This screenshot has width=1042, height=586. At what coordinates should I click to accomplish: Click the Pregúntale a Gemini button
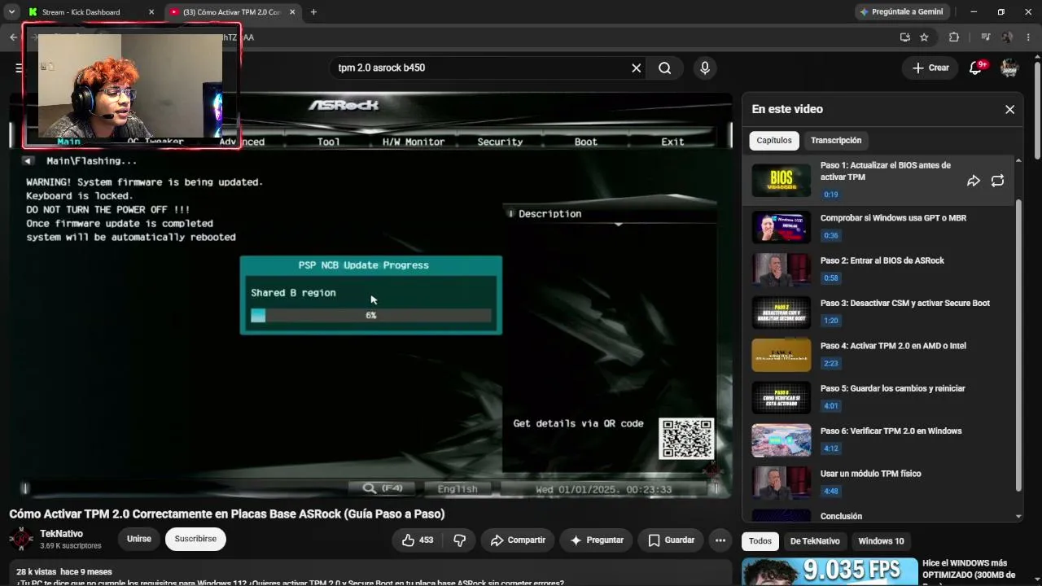pos(901,12)
